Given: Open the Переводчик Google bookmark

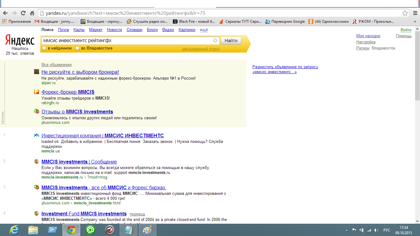Looking at the screenshot, I should (285, 22).
